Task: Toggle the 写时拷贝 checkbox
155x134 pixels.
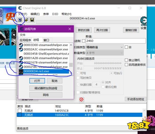Action: (x=78, y=78)
